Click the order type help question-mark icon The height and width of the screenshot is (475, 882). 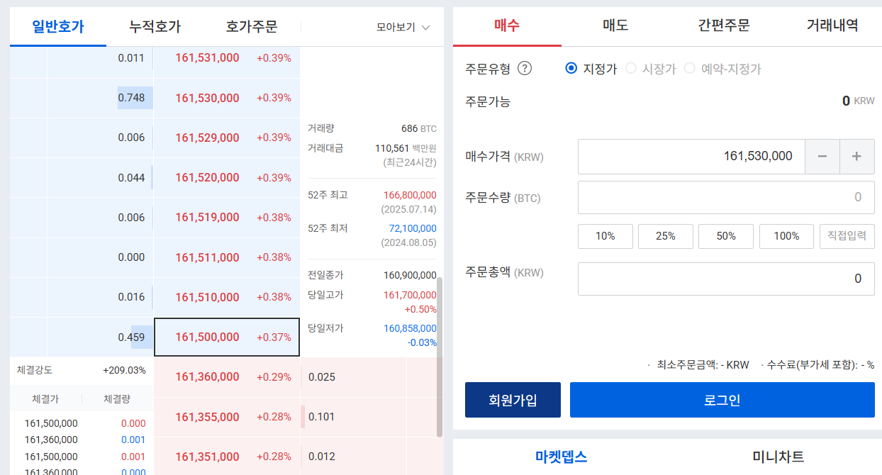point(525,69)
